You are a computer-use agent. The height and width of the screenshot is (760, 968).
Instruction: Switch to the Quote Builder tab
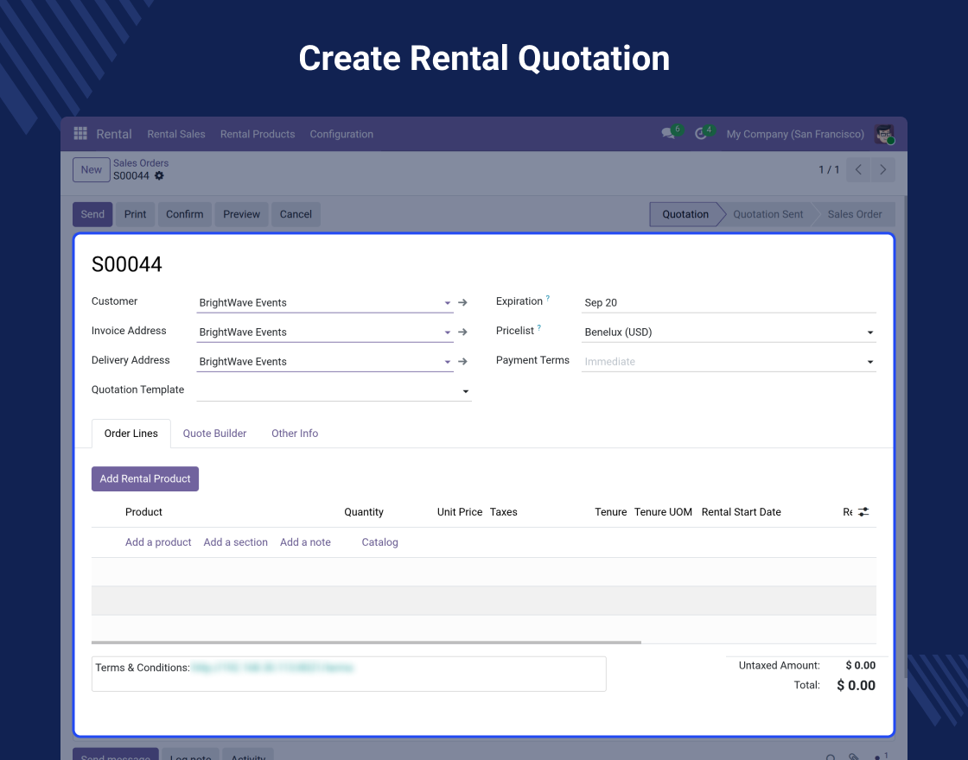pos(214,433)
